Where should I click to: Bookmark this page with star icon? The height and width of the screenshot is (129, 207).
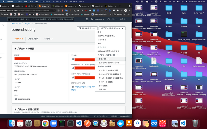coord(54,10)
